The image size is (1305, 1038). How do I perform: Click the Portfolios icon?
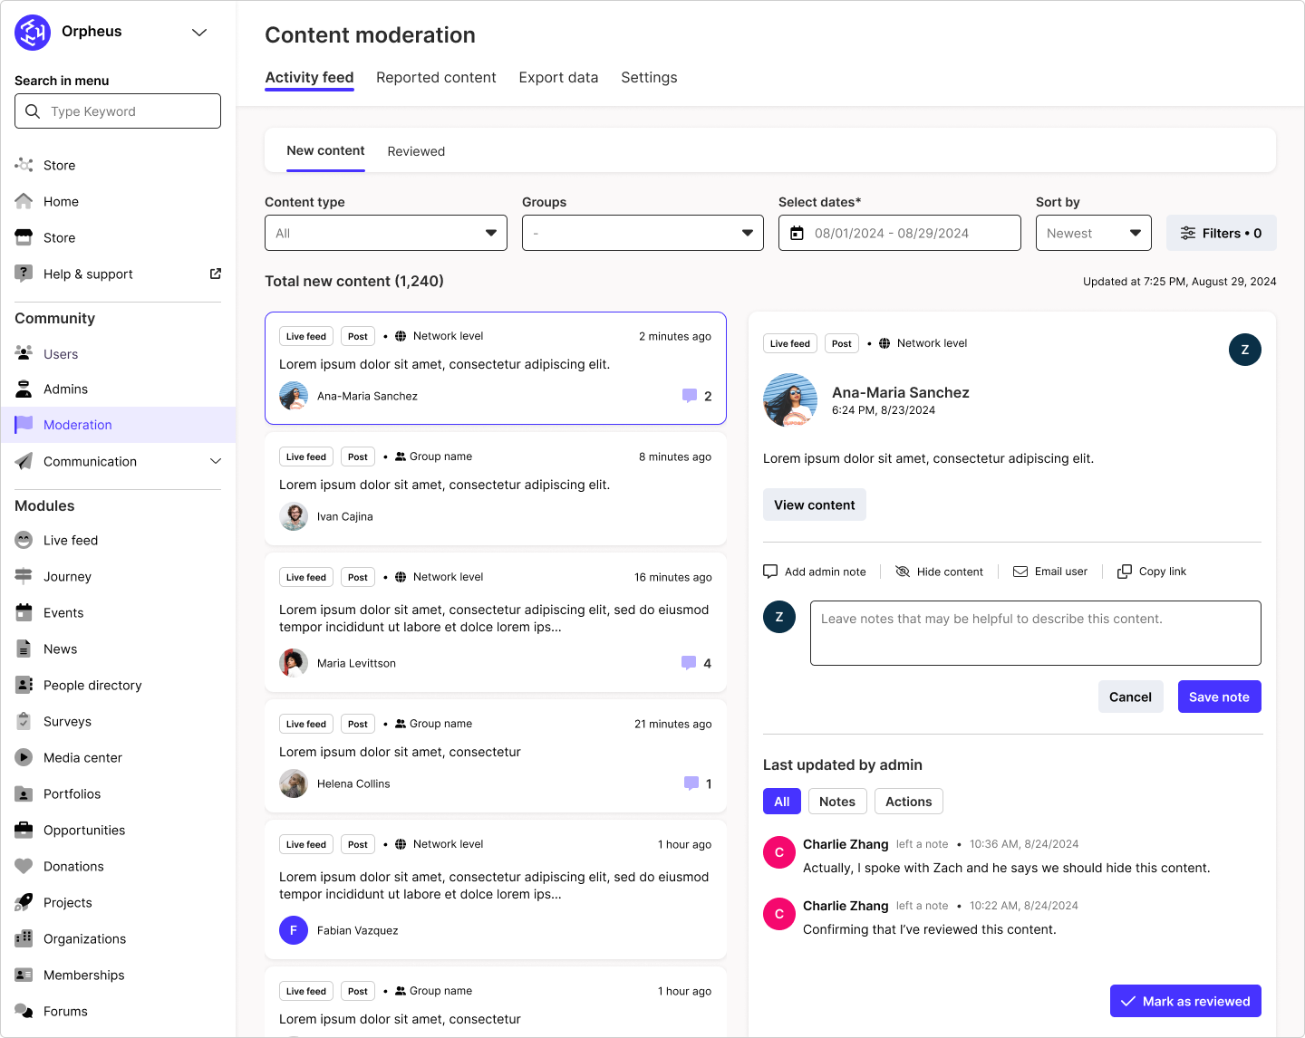click(x=24, y=793)
